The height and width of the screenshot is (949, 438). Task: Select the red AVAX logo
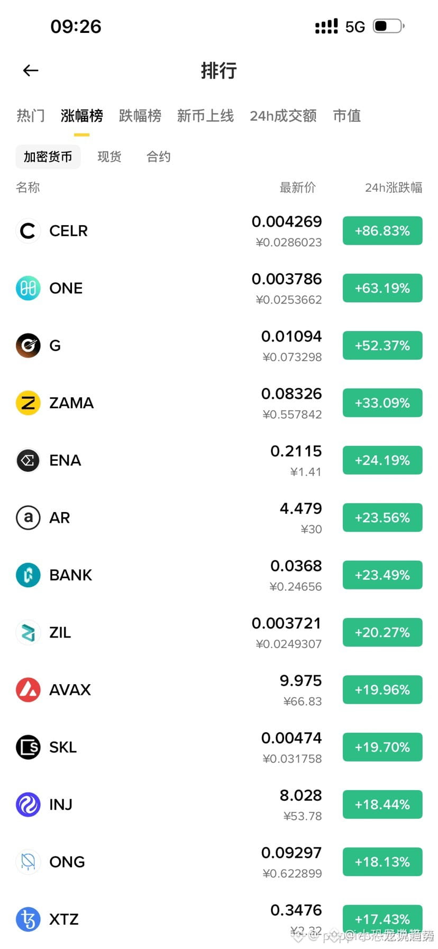(28, 690)
